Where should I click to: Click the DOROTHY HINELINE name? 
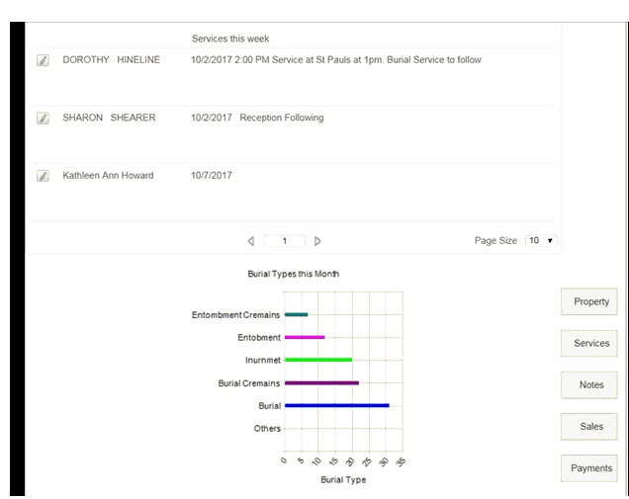pyautogui.click(x=111, y=60)
